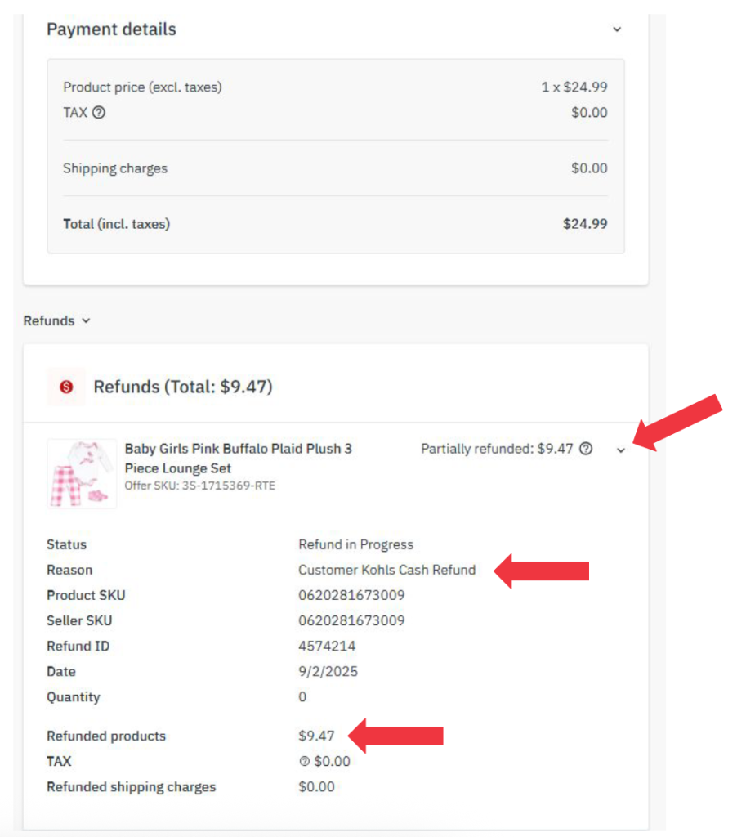Click the Seller SKU number value
746x837 pixels.
point(351,620)
